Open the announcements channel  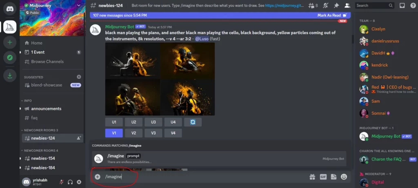(x=52, y=108)
